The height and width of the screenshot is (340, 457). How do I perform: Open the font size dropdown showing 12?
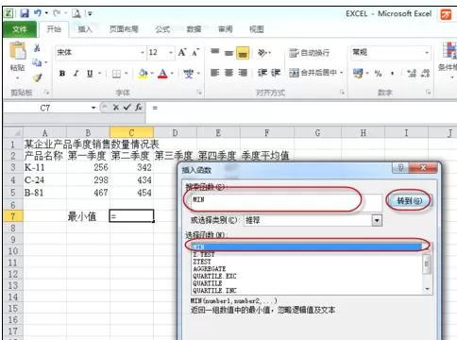click(x=171, y=52)
